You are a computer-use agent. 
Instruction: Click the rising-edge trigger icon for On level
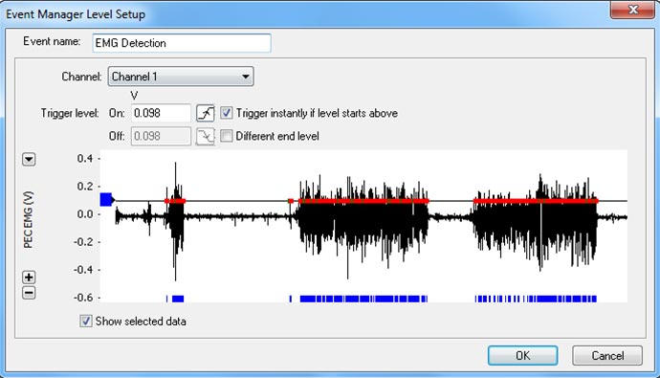click(206, 113)
